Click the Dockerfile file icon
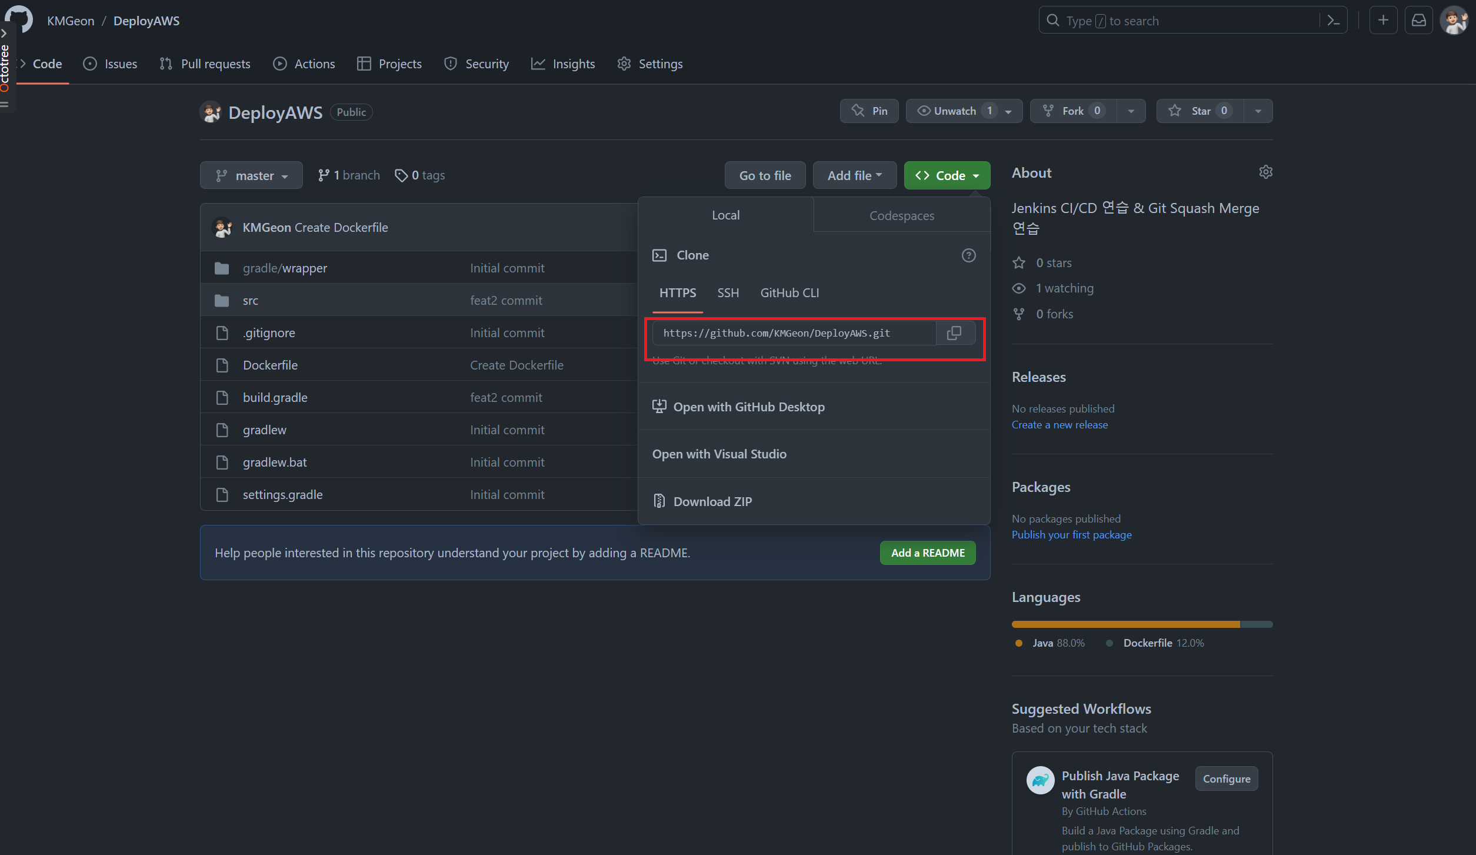The width and height of the screenshot is (1476, 855). coord(222,365)
